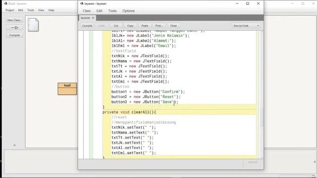Open View menu in BlueJ main window

(41, 10)
